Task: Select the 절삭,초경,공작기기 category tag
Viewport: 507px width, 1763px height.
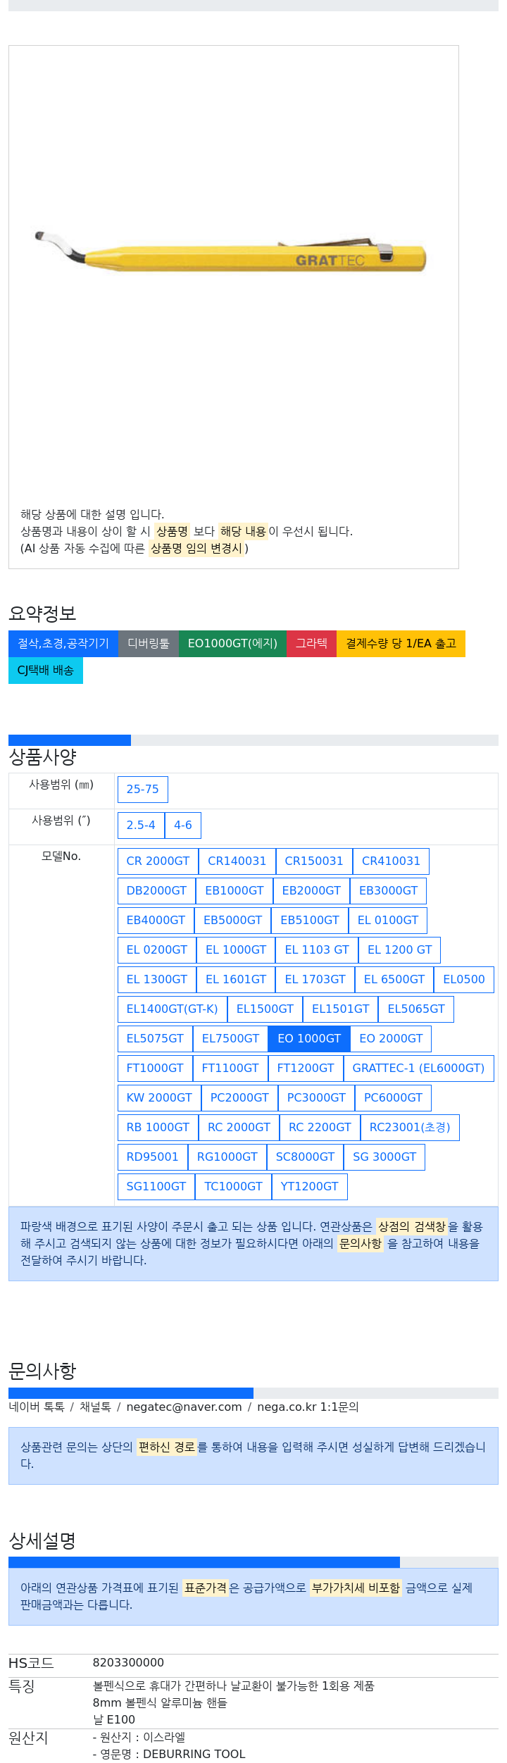Action: tap(63, 643)
